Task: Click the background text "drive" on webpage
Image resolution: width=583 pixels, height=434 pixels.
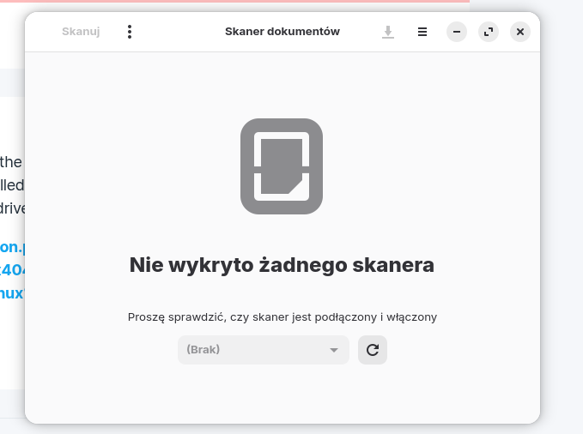Action: (12, 208)
